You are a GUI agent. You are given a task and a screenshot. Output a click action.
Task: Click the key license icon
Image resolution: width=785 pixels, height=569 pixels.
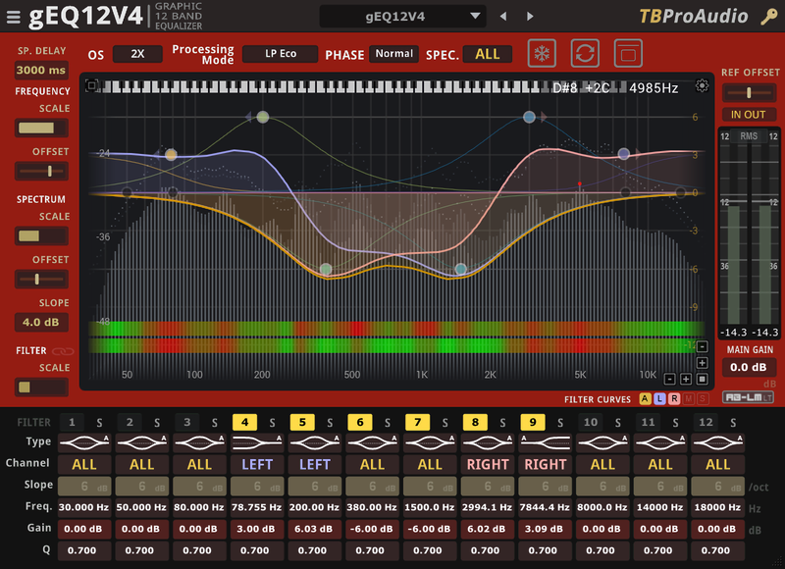pos(769,17)
